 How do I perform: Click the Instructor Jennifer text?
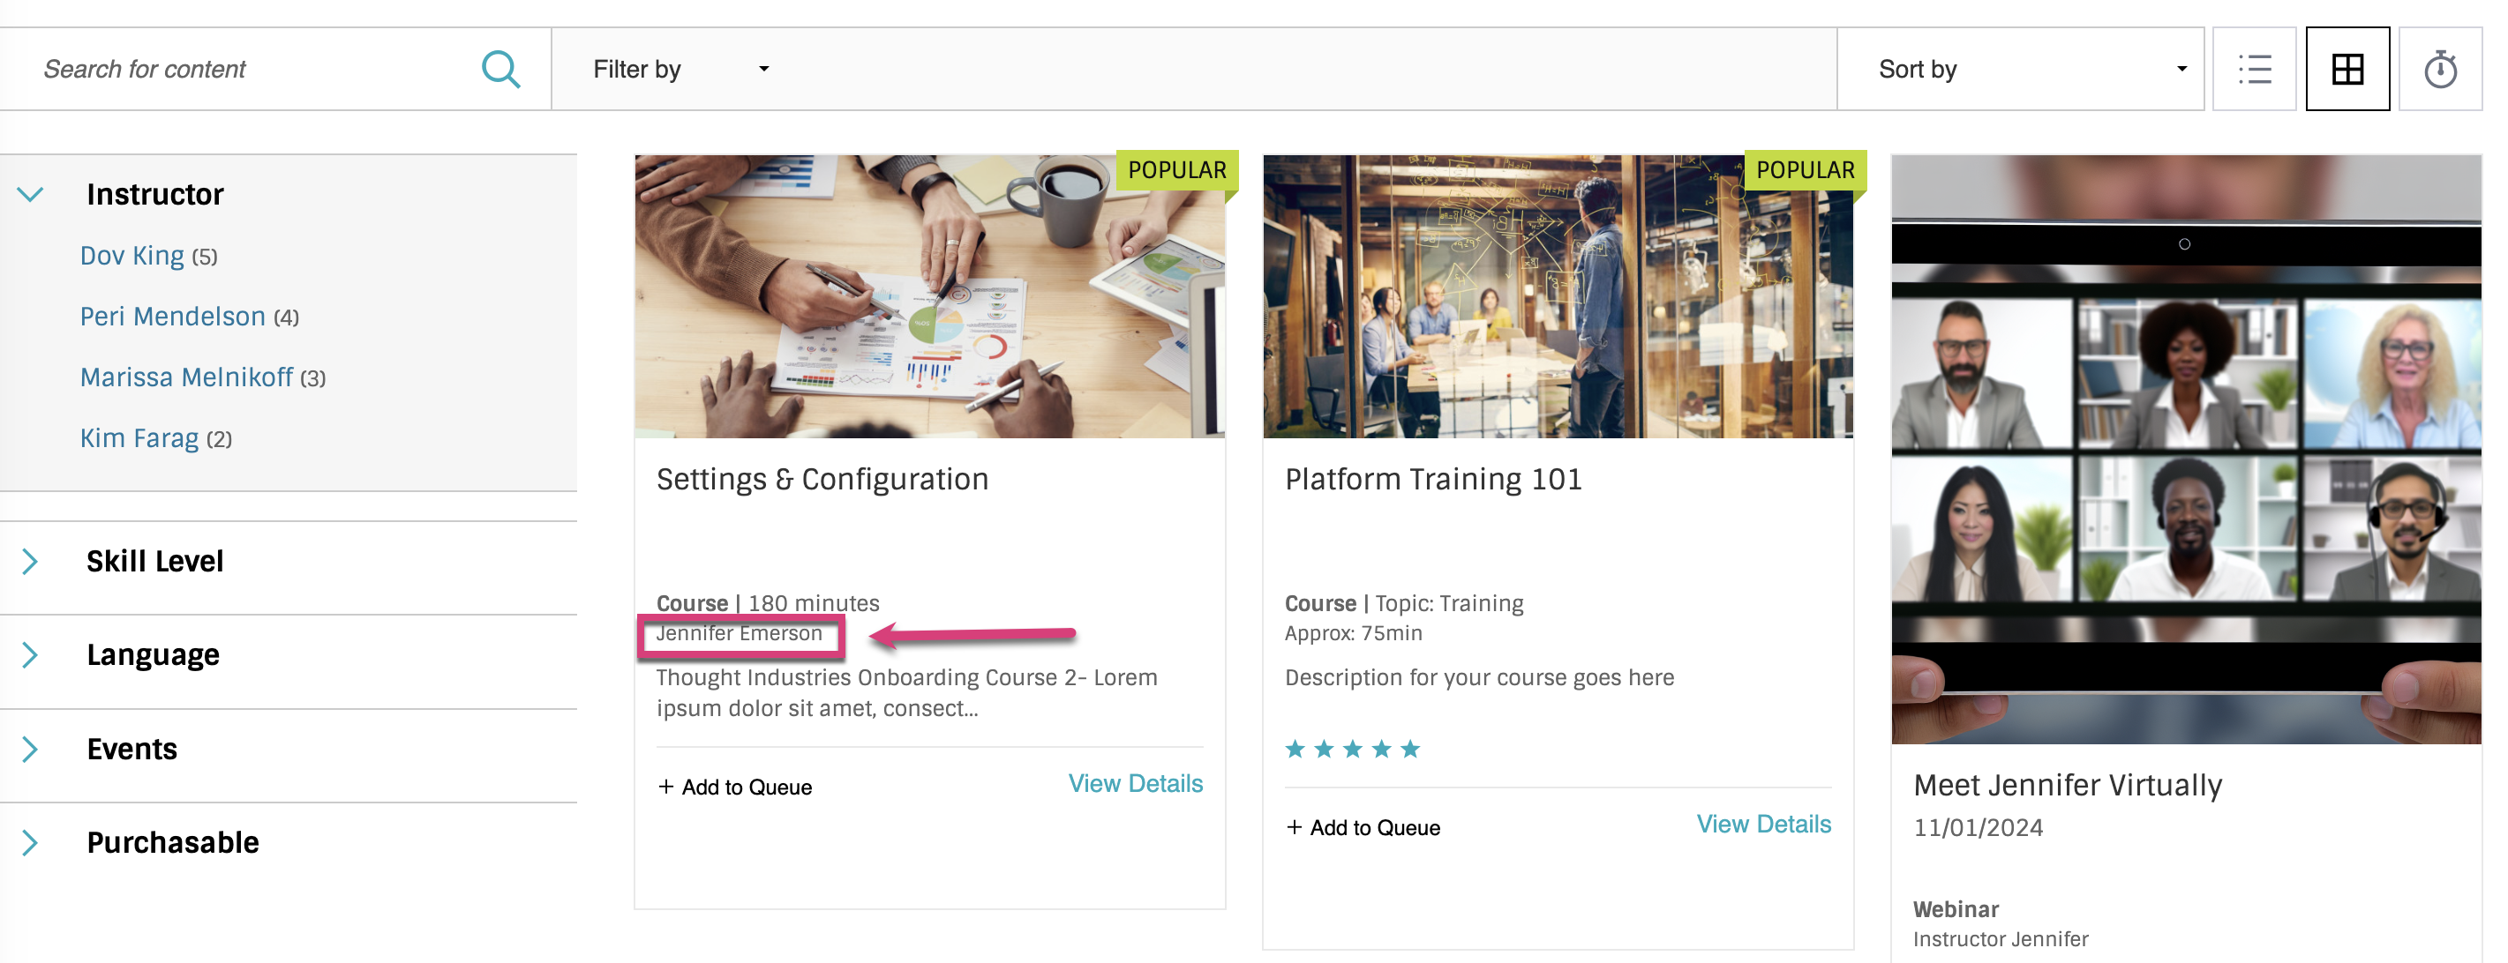(2000, 938)
